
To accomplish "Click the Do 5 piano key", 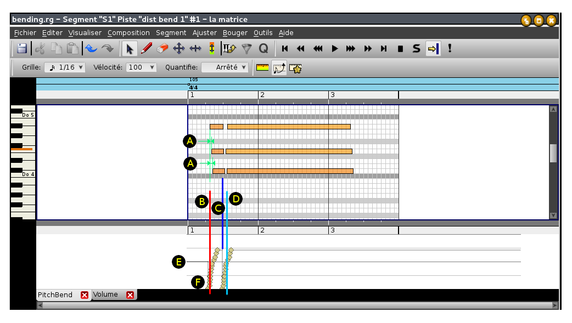I will [x=28, y=115].
